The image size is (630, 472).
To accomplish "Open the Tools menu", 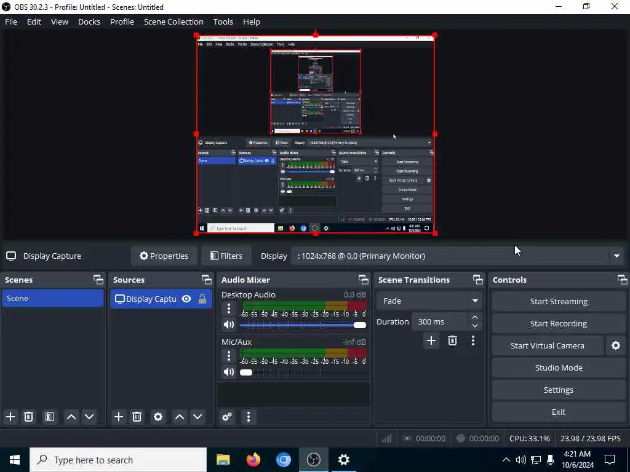I will (x=223, y=22).
